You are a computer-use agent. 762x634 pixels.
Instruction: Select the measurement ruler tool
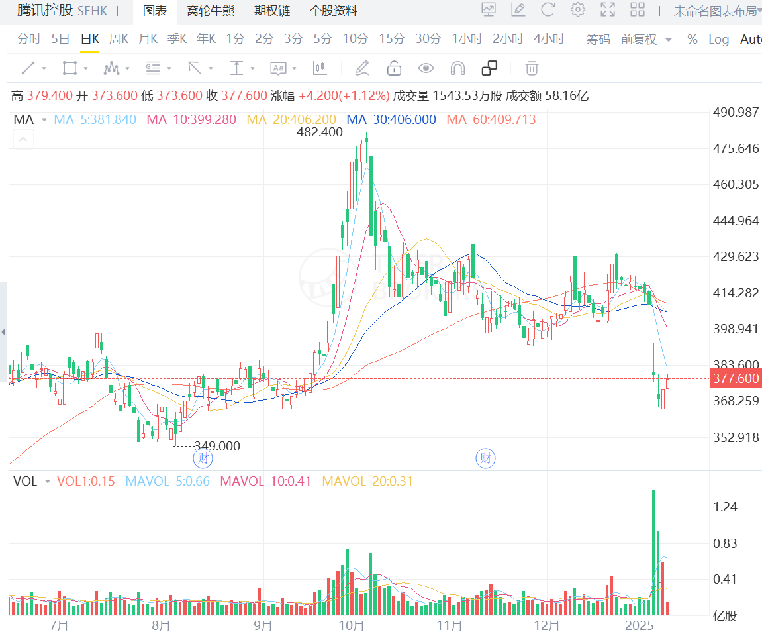[x=236, y=68]
